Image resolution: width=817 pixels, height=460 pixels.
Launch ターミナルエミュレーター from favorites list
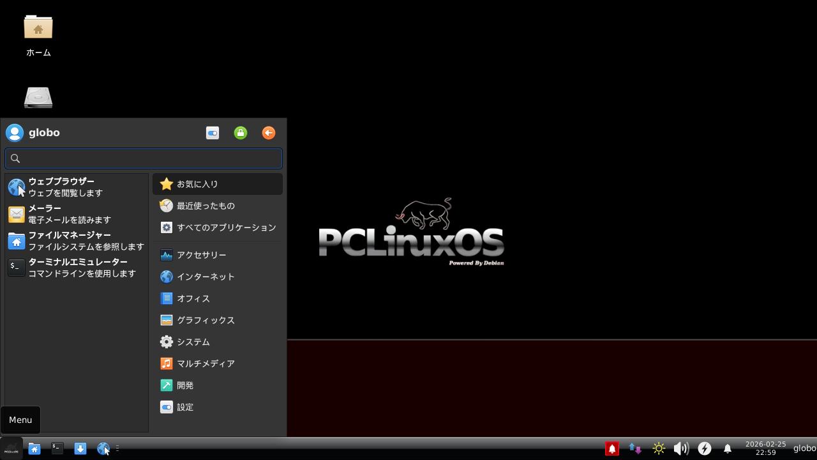point(77,268)
